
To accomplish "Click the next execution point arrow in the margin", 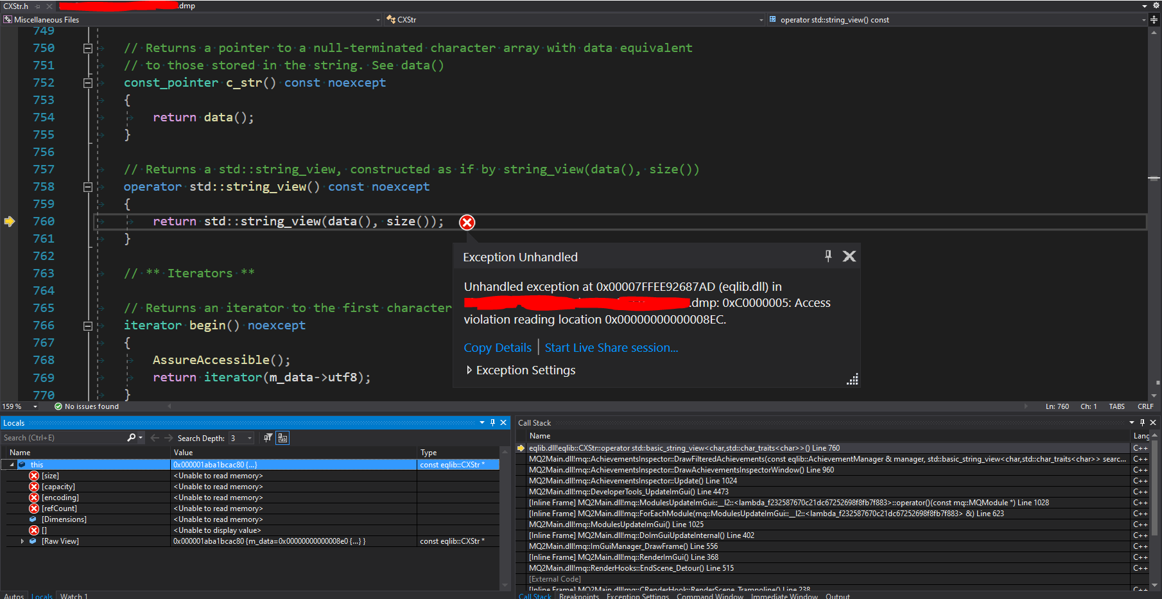I will click(x=10, y=221).
